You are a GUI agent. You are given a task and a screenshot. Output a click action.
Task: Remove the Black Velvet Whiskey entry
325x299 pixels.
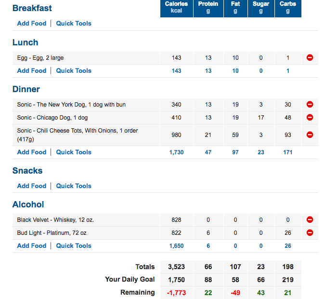pyautogui.click(x=310, y=220)
